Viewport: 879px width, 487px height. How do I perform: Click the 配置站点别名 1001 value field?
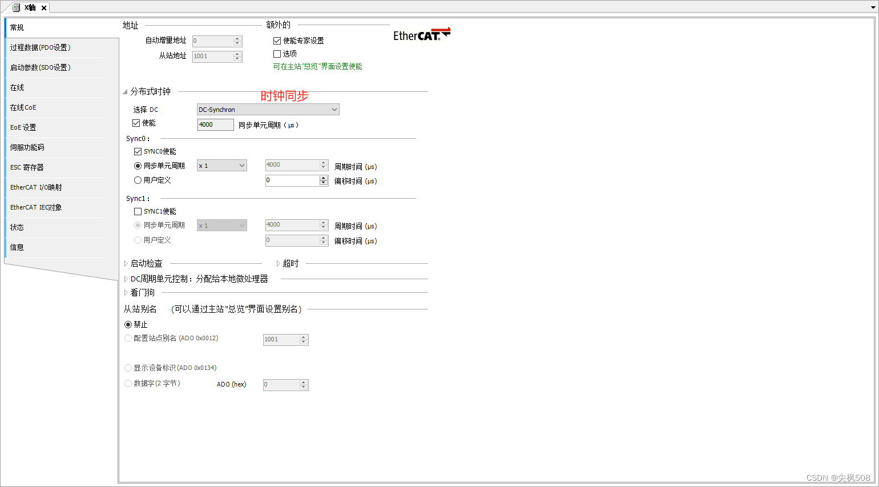coord(281,340)
